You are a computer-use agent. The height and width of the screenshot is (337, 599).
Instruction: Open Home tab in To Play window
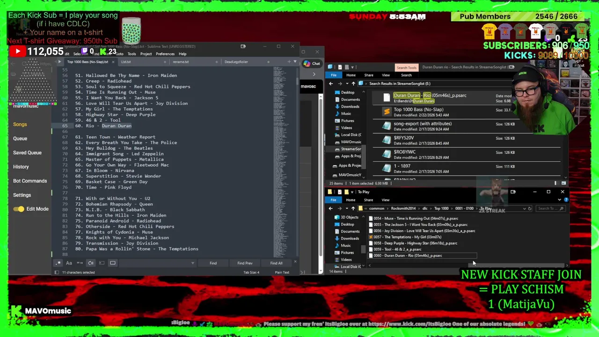(x=351, y=200)
